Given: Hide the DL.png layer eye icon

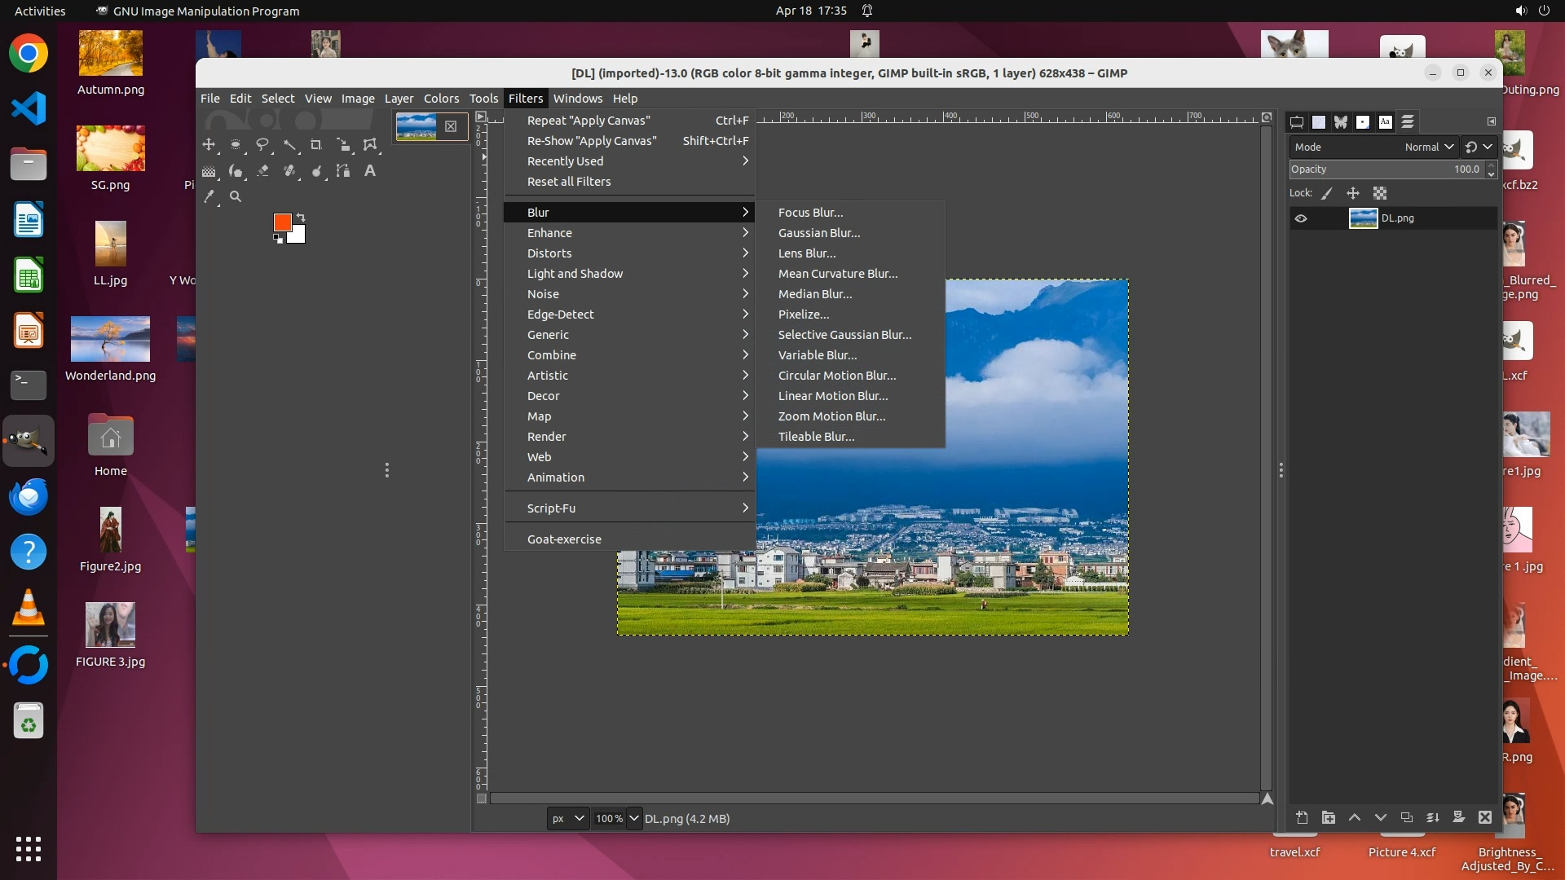Looking at the screenshot, I should (1301, 218).
